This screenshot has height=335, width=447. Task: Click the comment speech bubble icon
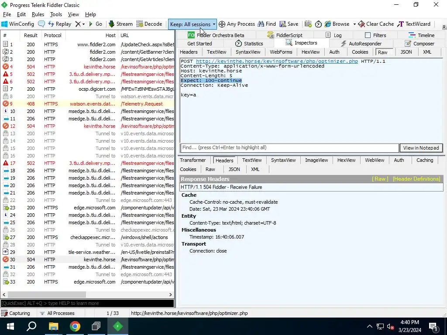point(41,24)
